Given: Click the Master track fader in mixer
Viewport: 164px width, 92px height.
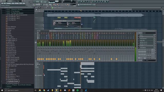Looking at the screenshot, I should point(38,51).
